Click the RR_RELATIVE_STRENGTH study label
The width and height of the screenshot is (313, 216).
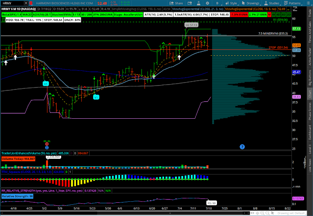point(42,191)
